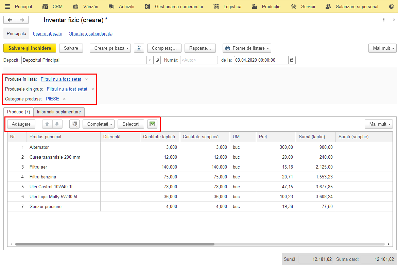This screenshot has height=269, width=398.
Task: Open Depozit field in new window icon
Action: (157, 60)
